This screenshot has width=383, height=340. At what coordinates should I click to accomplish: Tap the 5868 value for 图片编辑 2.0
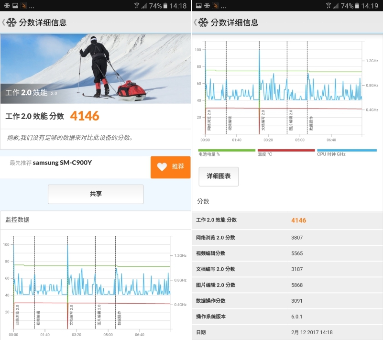[x=297, y=285]
